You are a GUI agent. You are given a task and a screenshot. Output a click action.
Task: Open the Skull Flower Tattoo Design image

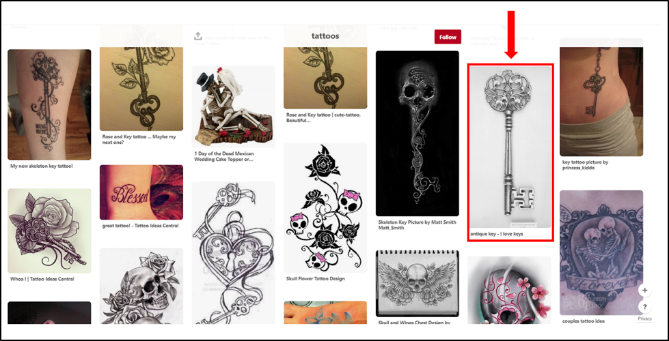point(325,208)
